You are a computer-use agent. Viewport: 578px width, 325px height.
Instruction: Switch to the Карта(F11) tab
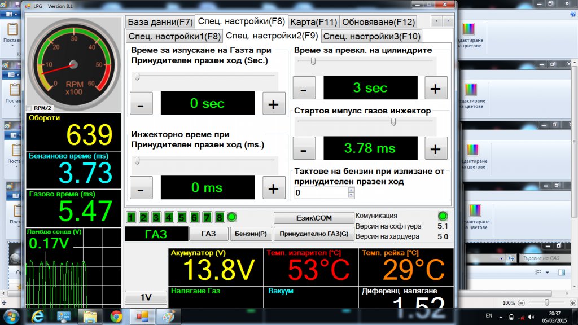pyautogui.click(x=313, y=22)
